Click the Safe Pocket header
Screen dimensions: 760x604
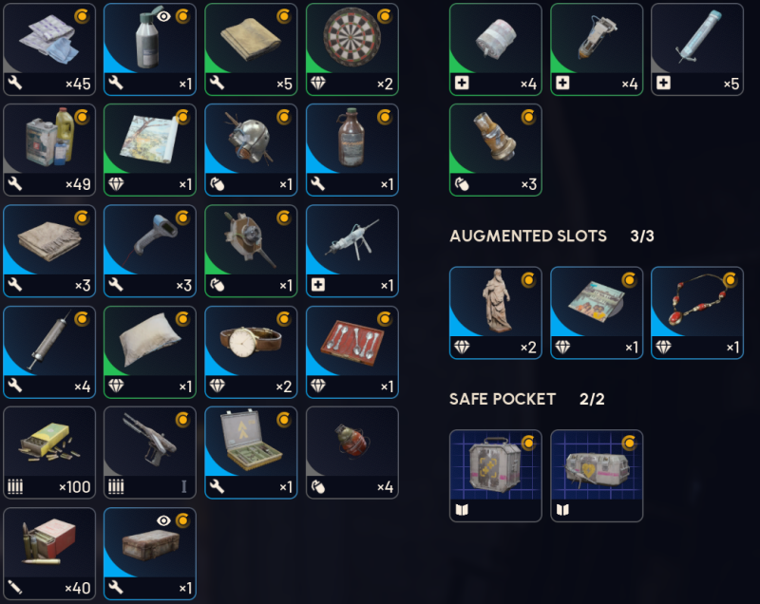click(x=503, y=399)
